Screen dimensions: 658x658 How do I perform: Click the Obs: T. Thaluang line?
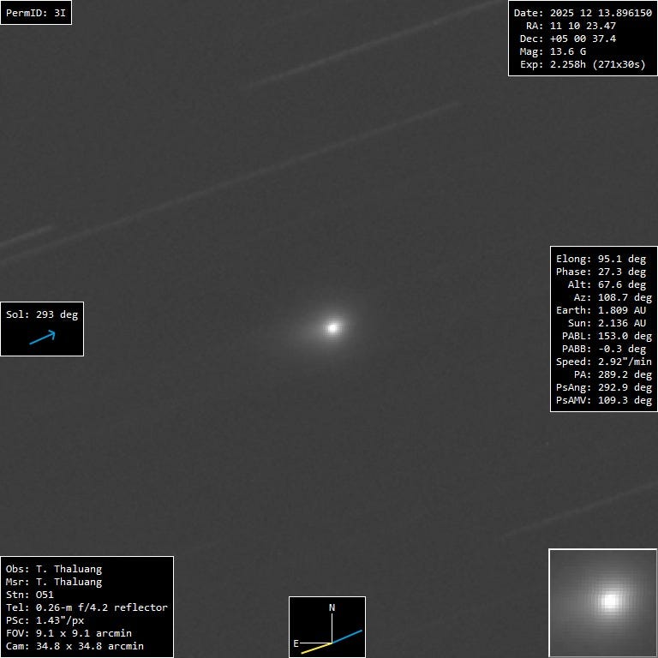pos(54,569)
